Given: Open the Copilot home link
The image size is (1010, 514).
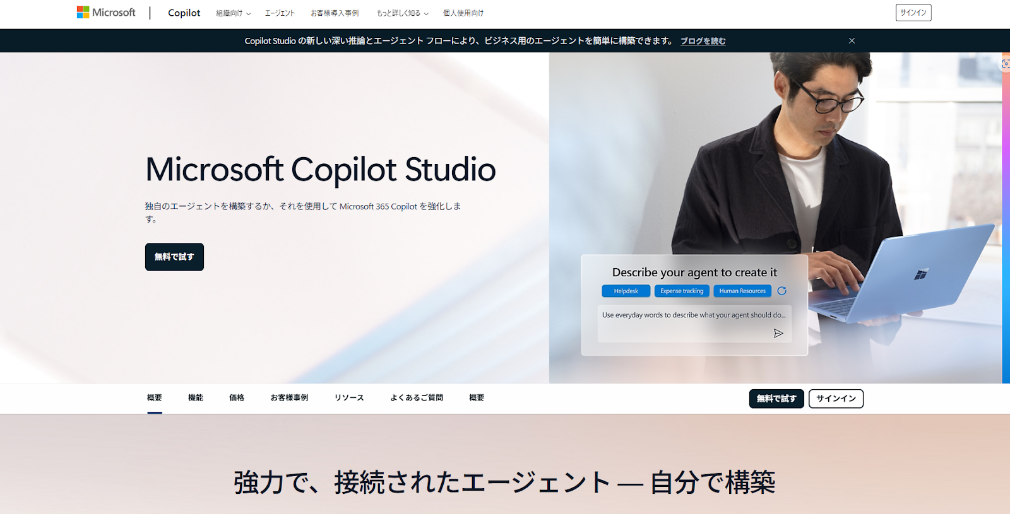Looking at the screenshot, I should coord(184,13).
